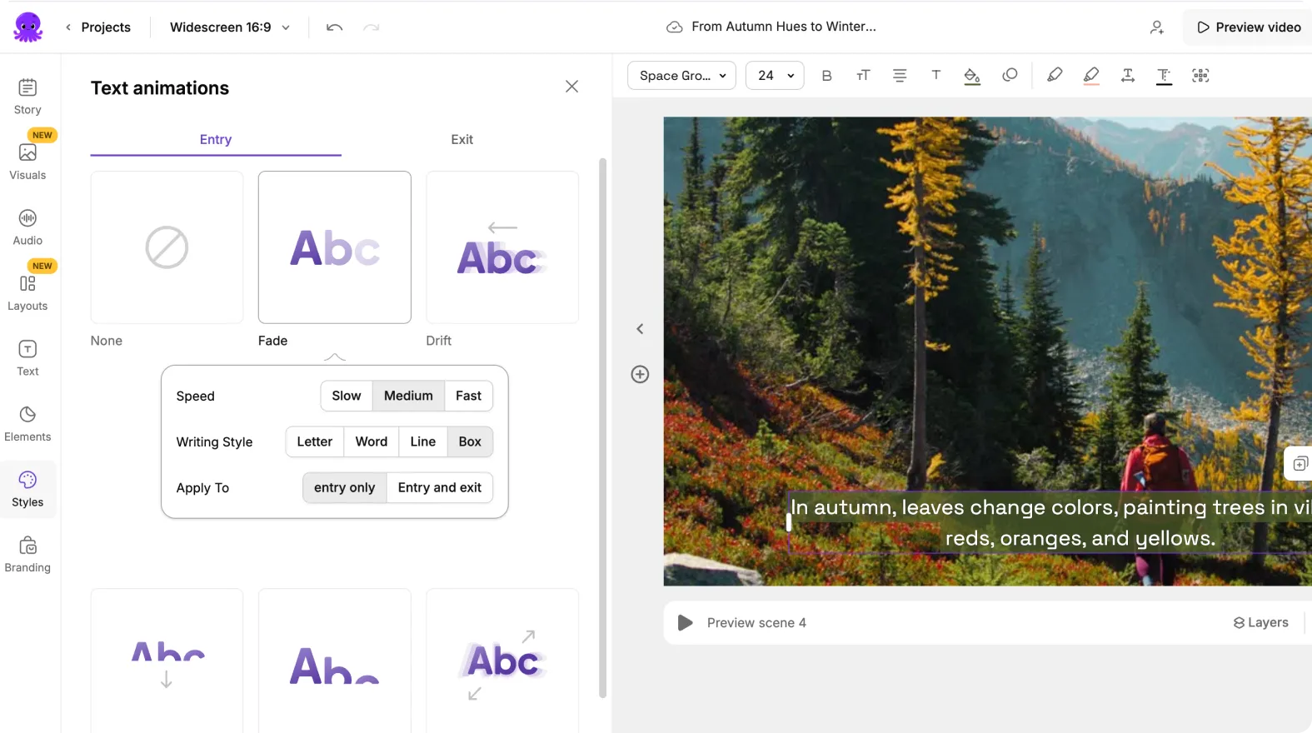1312x733 pixels.
Task: Click the project title From Autumn Hues to Winter
Action: pyautogui.click(x=784, y=27)
